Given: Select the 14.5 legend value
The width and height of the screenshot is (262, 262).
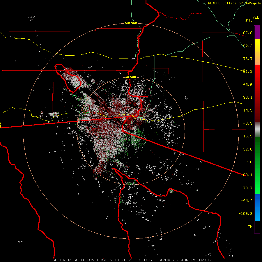Looking at the screenshot, I should pyautogui.click(x=248, y=110).
